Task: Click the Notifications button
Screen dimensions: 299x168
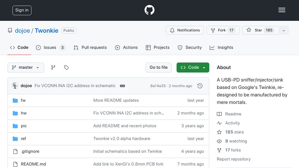Action: (x=185, y=30)
